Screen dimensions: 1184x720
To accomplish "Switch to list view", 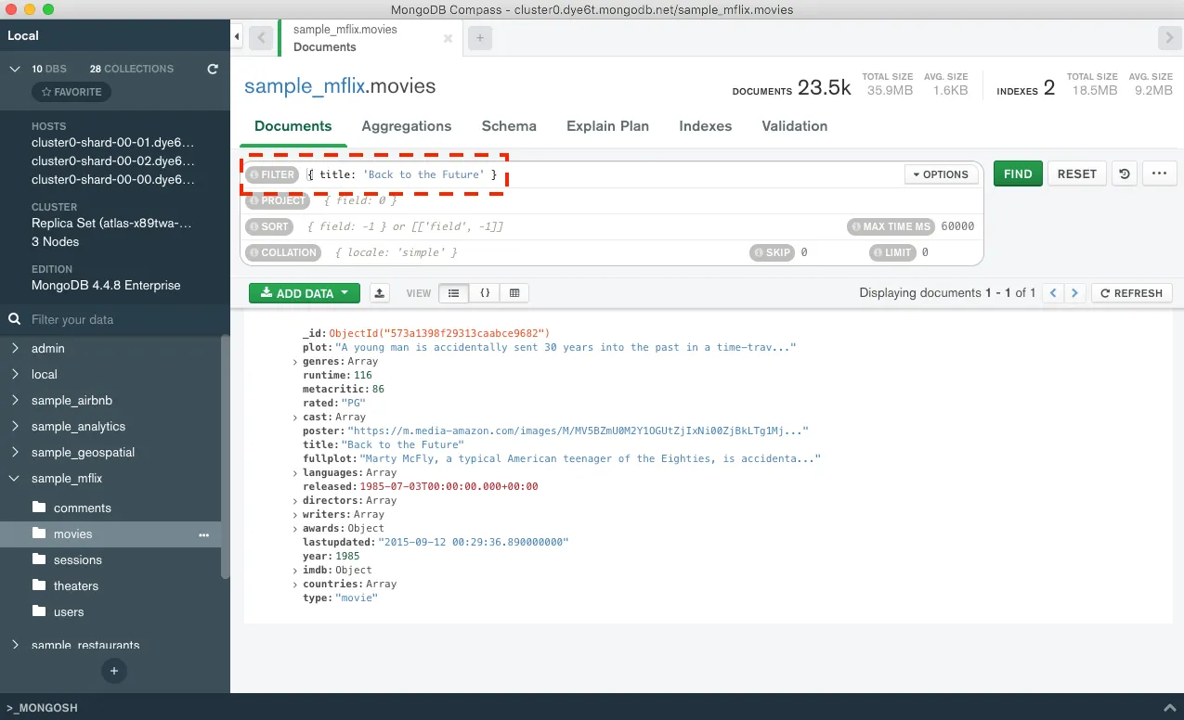I will [x=453, y=293].
